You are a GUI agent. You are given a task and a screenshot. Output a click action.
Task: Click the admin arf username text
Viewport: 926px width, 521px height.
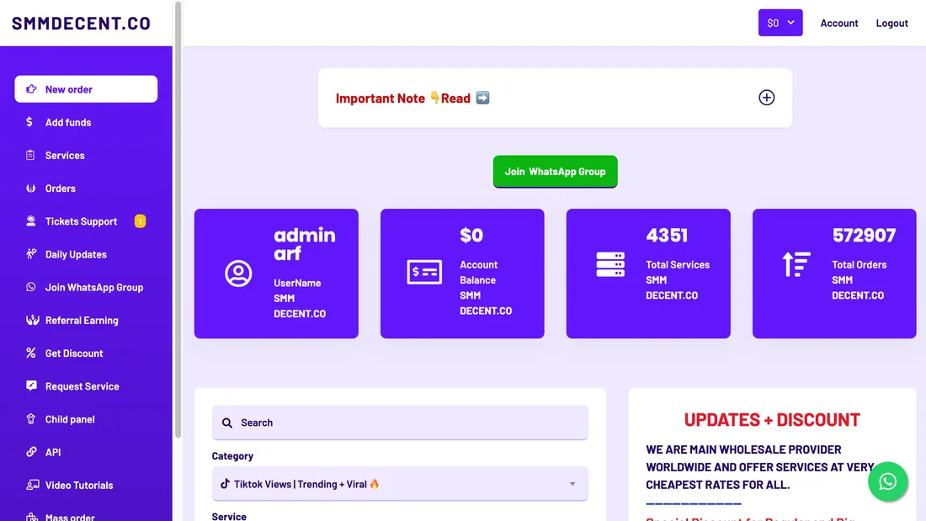[x=305, y=244]
